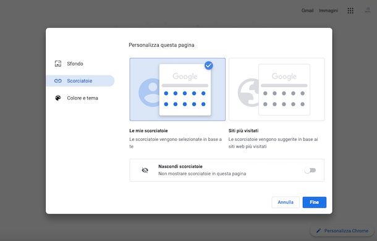Confirm with the Fine button

pos(314,202)
